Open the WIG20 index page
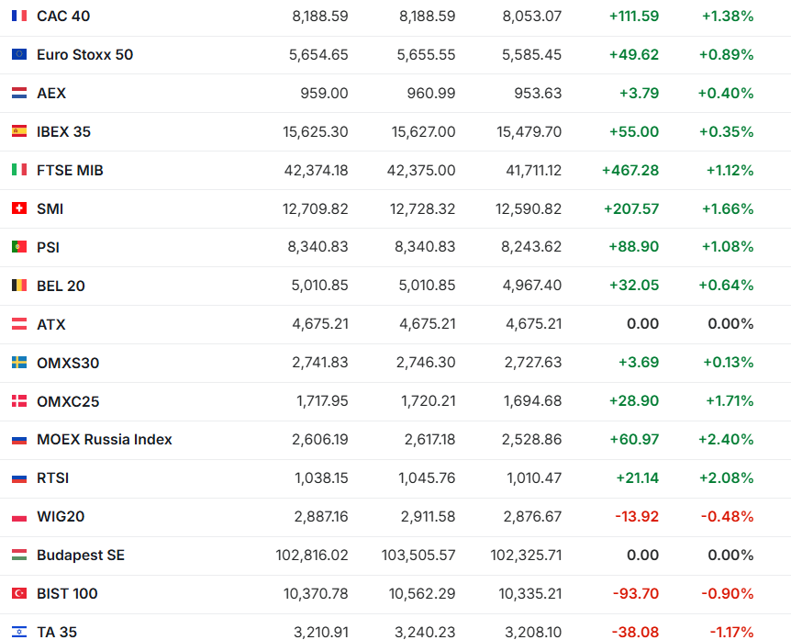The width and height of the screenshot is (791, 640). 61,516
